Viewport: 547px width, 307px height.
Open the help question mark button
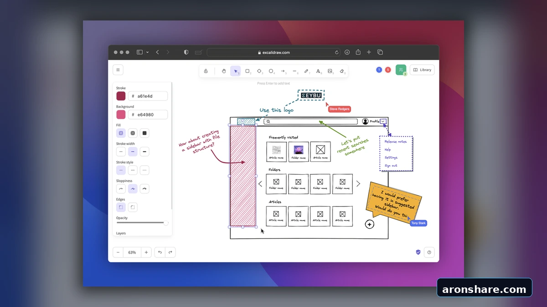429,252
